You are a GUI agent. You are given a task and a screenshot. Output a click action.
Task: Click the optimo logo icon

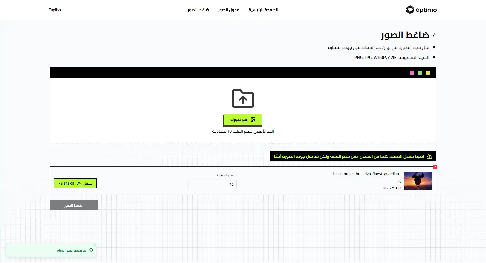410,10
